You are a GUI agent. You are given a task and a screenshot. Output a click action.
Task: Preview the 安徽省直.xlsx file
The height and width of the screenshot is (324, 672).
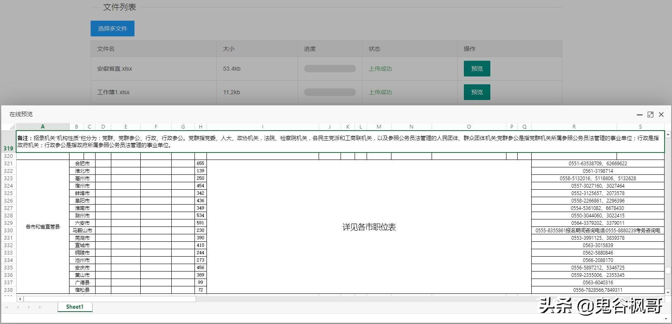[x=477, y=69]
